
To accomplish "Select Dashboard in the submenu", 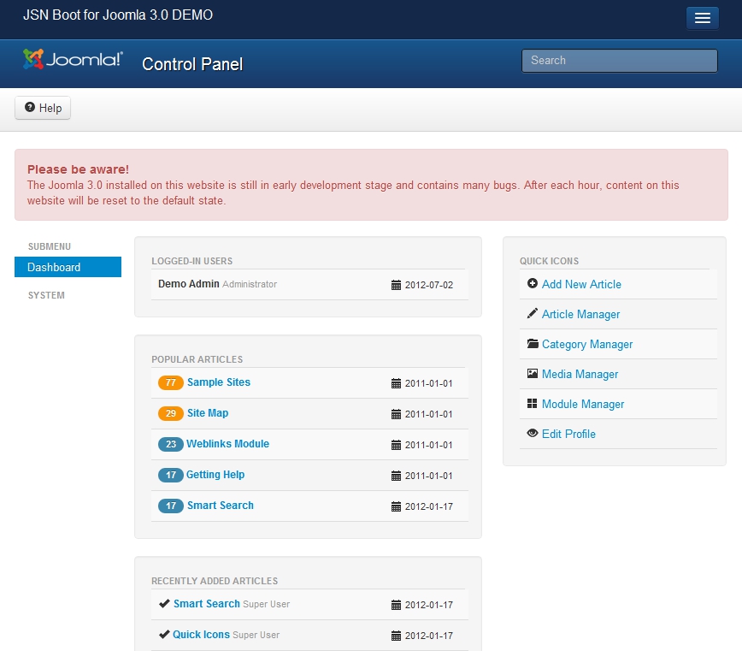I will [54, 267].
